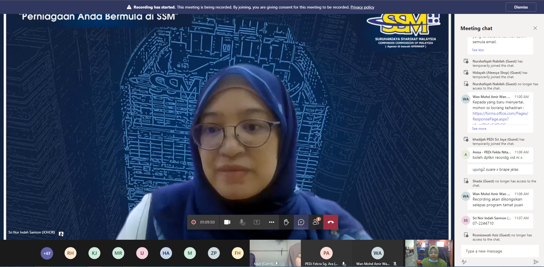Dismiss the recording notification banner

click(x=521, y=7)
